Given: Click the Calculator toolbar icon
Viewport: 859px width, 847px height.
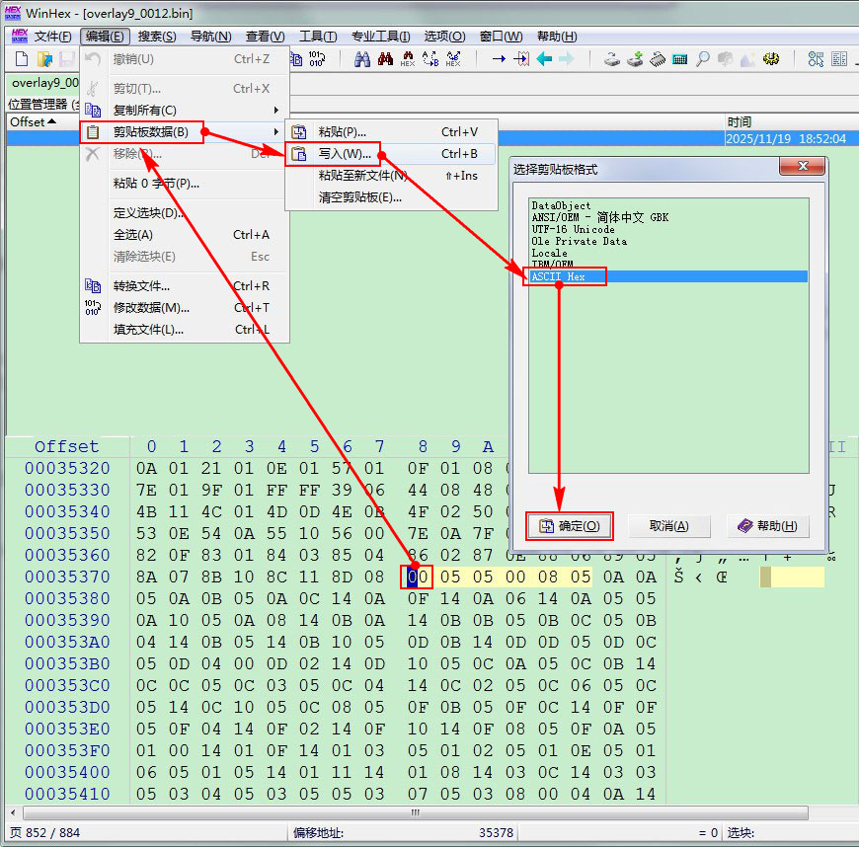Looking at the screenshot, I should (680, 58).
